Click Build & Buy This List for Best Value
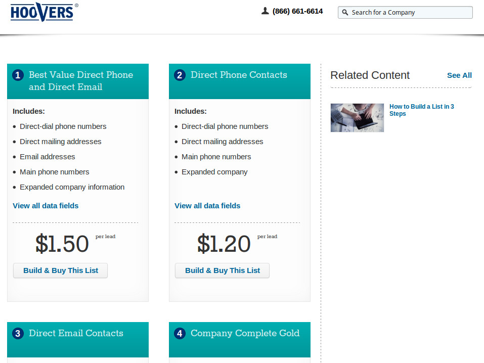 (x=60, y=270)
